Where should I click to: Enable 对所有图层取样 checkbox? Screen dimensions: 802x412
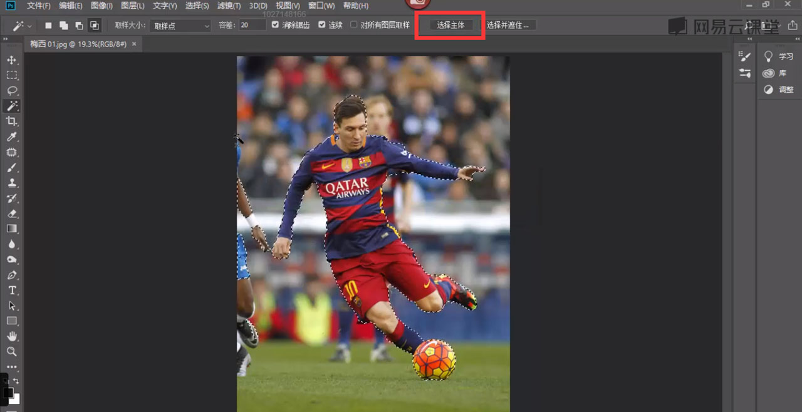coord(354,25)
